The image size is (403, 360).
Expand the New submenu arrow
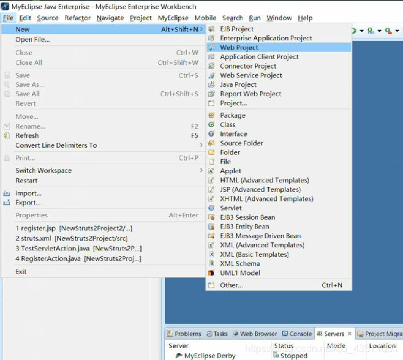click(201, 30)
